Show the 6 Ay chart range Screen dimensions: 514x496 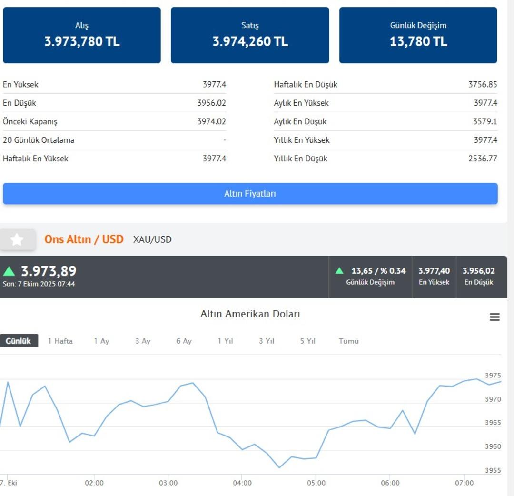184,341
